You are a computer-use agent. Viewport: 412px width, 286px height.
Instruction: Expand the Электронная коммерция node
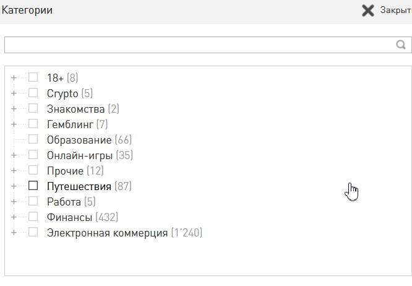click(14, 233)
